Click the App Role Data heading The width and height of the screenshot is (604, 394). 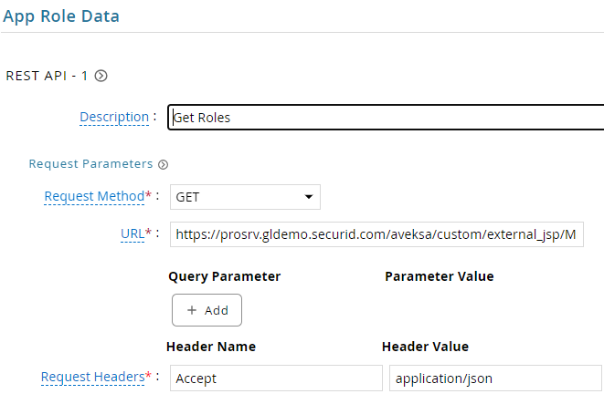point(61,16)
